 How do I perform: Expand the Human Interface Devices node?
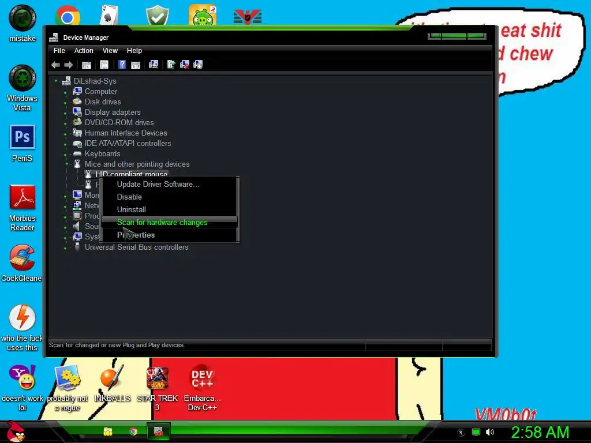(65, 134)
